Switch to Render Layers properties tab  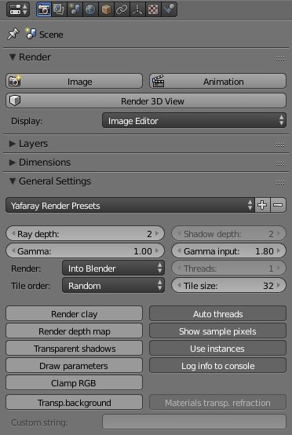click(59, 9)
